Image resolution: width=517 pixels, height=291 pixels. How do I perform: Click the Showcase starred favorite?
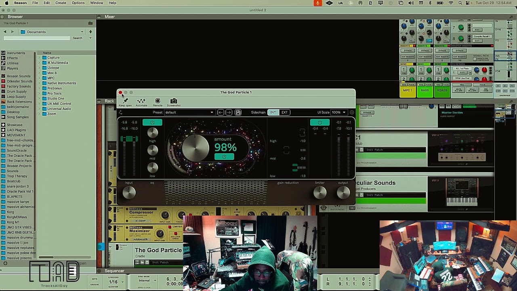14,125
